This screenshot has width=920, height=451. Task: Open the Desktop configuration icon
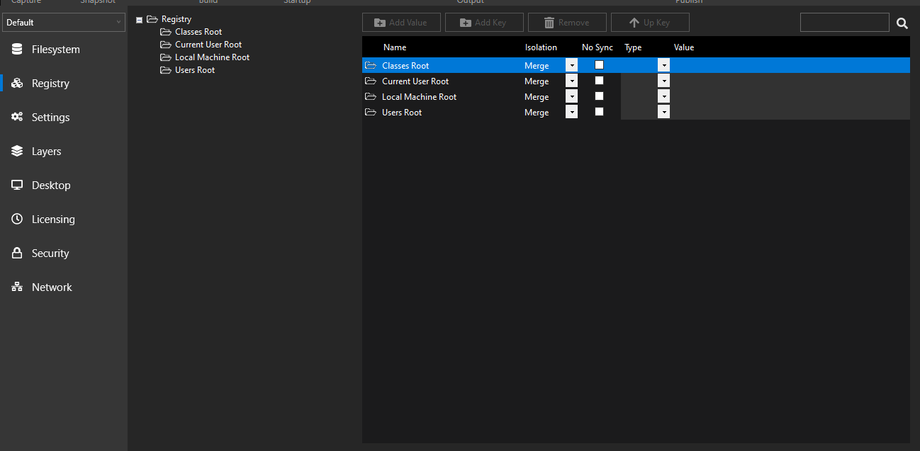[x=16, y=185]
